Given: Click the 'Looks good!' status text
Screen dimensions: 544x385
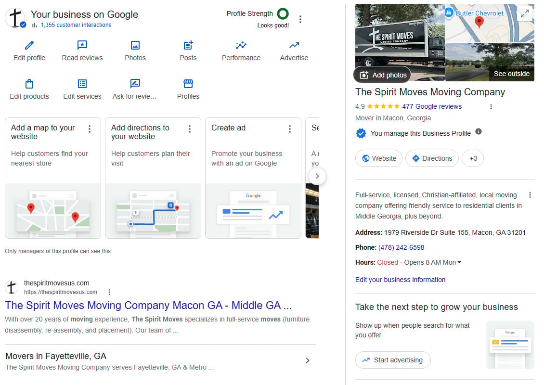Looking at the screenshot, I should click(273, 26).
